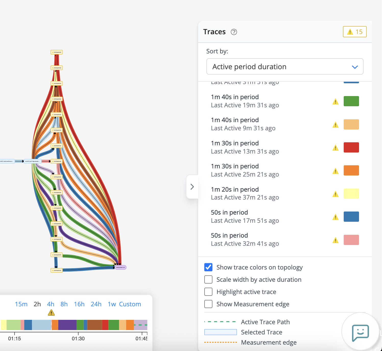Enable Scale width by active duration
The width and height of the screenshot is (382, 351).
208,279
